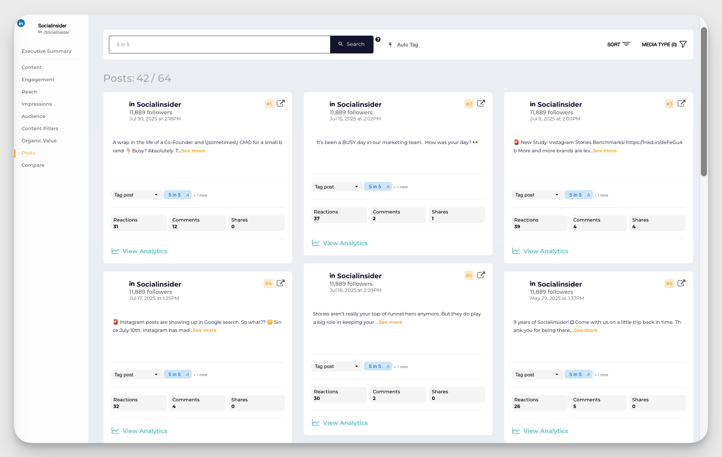Click the Auto Tag lightning icon
Screen dimensions: 722x457
[x=390, y=44]
